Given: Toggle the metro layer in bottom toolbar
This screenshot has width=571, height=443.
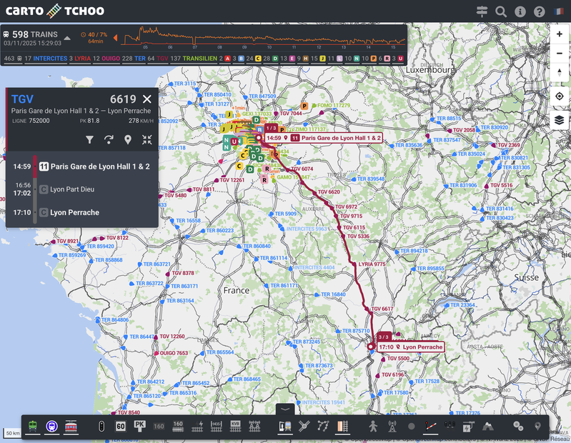Looking at the screenshot, I should pos(52,426).
